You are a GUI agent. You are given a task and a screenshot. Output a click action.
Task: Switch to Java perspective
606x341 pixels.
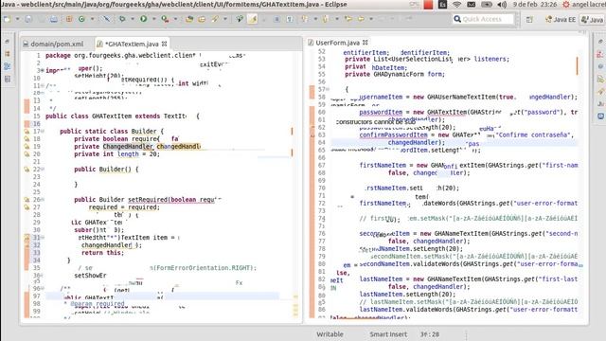[593, 19]
